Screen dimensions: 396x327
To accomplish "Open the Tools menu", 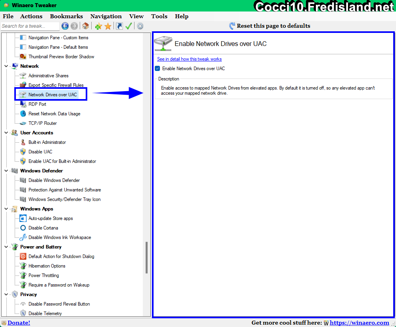I will tap(160, 16).
